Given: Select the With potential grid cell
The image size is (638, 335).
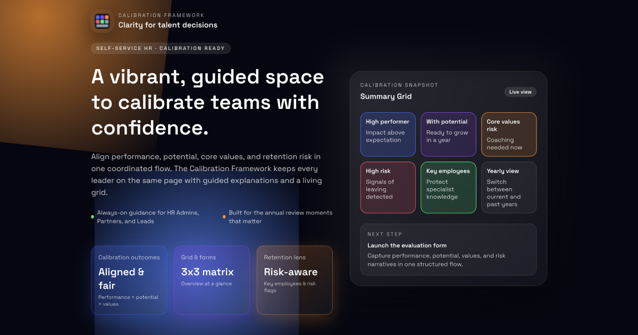Looking at the screenshot, I should pyautogui.click(x=448, y=134).
